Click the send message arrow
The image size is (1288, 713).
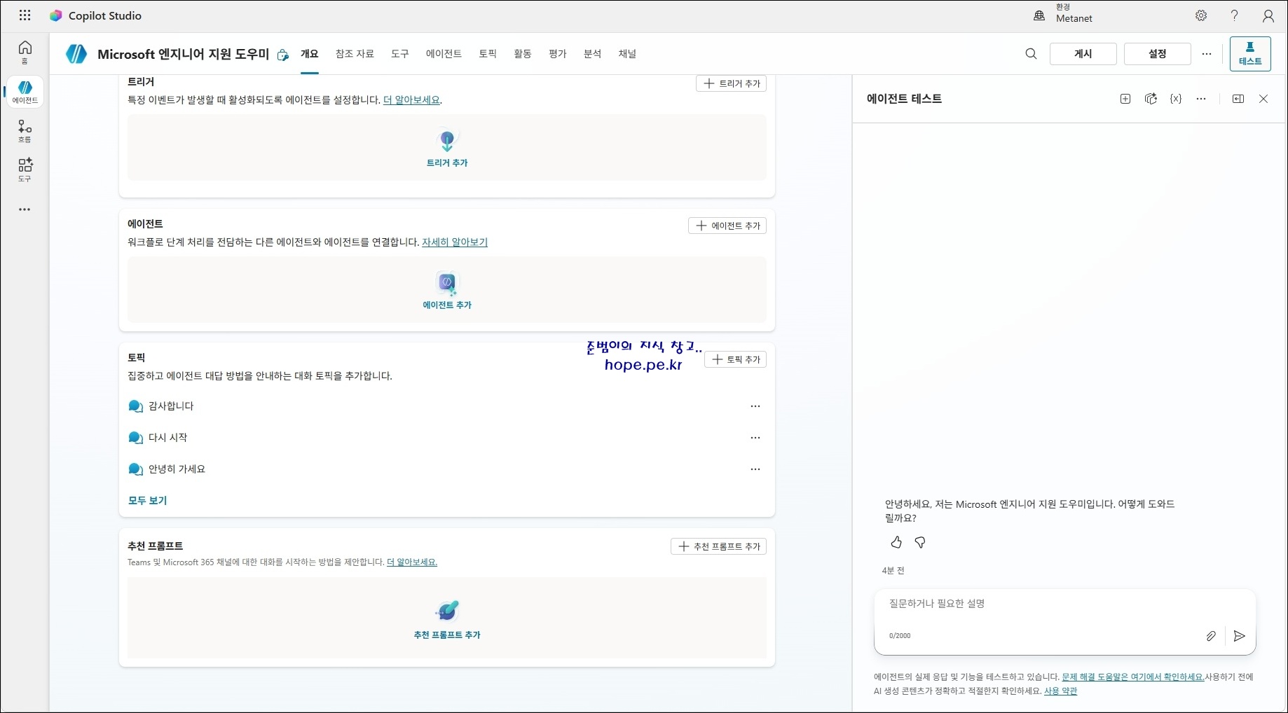coord(1239,636)
